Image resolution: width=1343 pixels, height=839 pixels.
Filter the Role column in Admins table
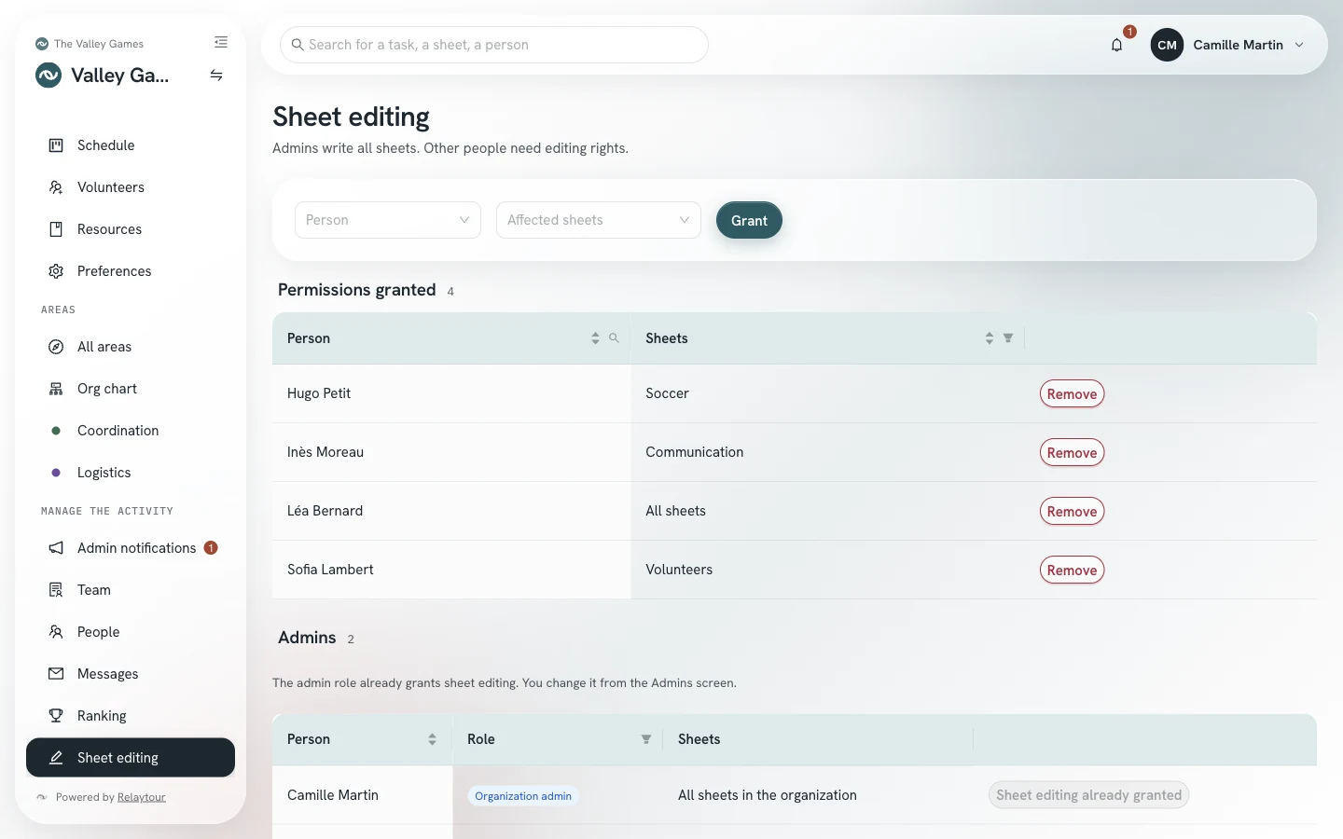coord(646,739)
